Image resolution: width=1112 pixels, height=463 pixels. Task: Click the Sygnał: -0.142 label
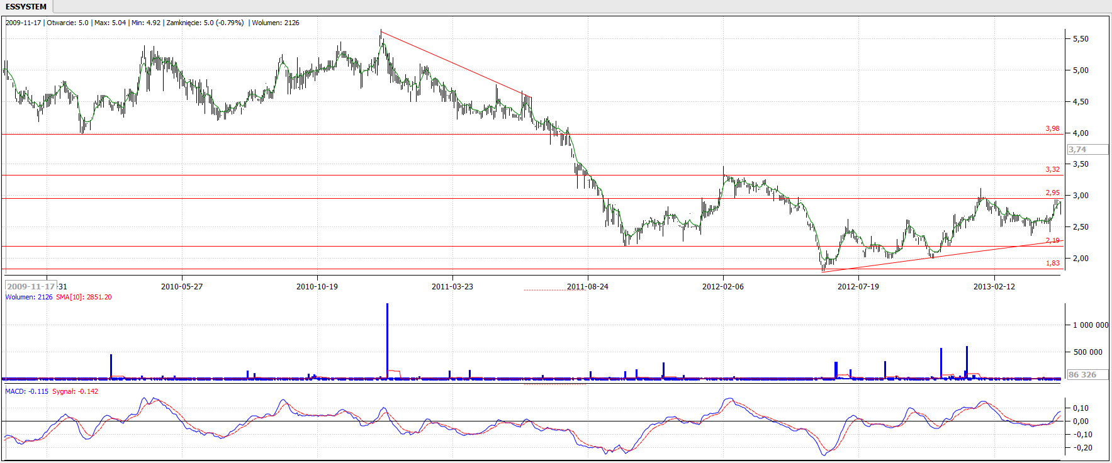[x=75, y=391]
